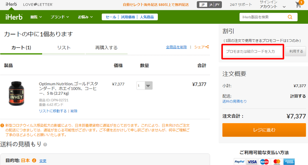This screenshot has height=165, width=308.
Task: Click the VISA payment icon
Action: point(252,162)
